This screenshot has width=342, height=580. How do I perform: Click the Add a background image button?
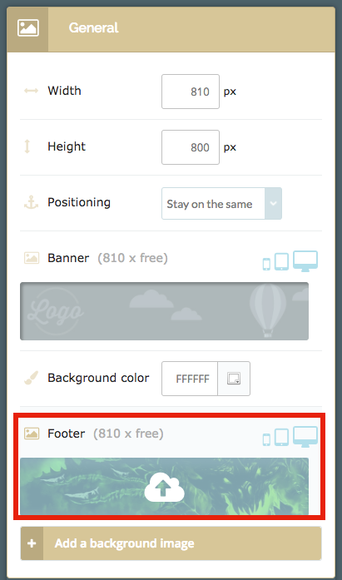point(171,543)
